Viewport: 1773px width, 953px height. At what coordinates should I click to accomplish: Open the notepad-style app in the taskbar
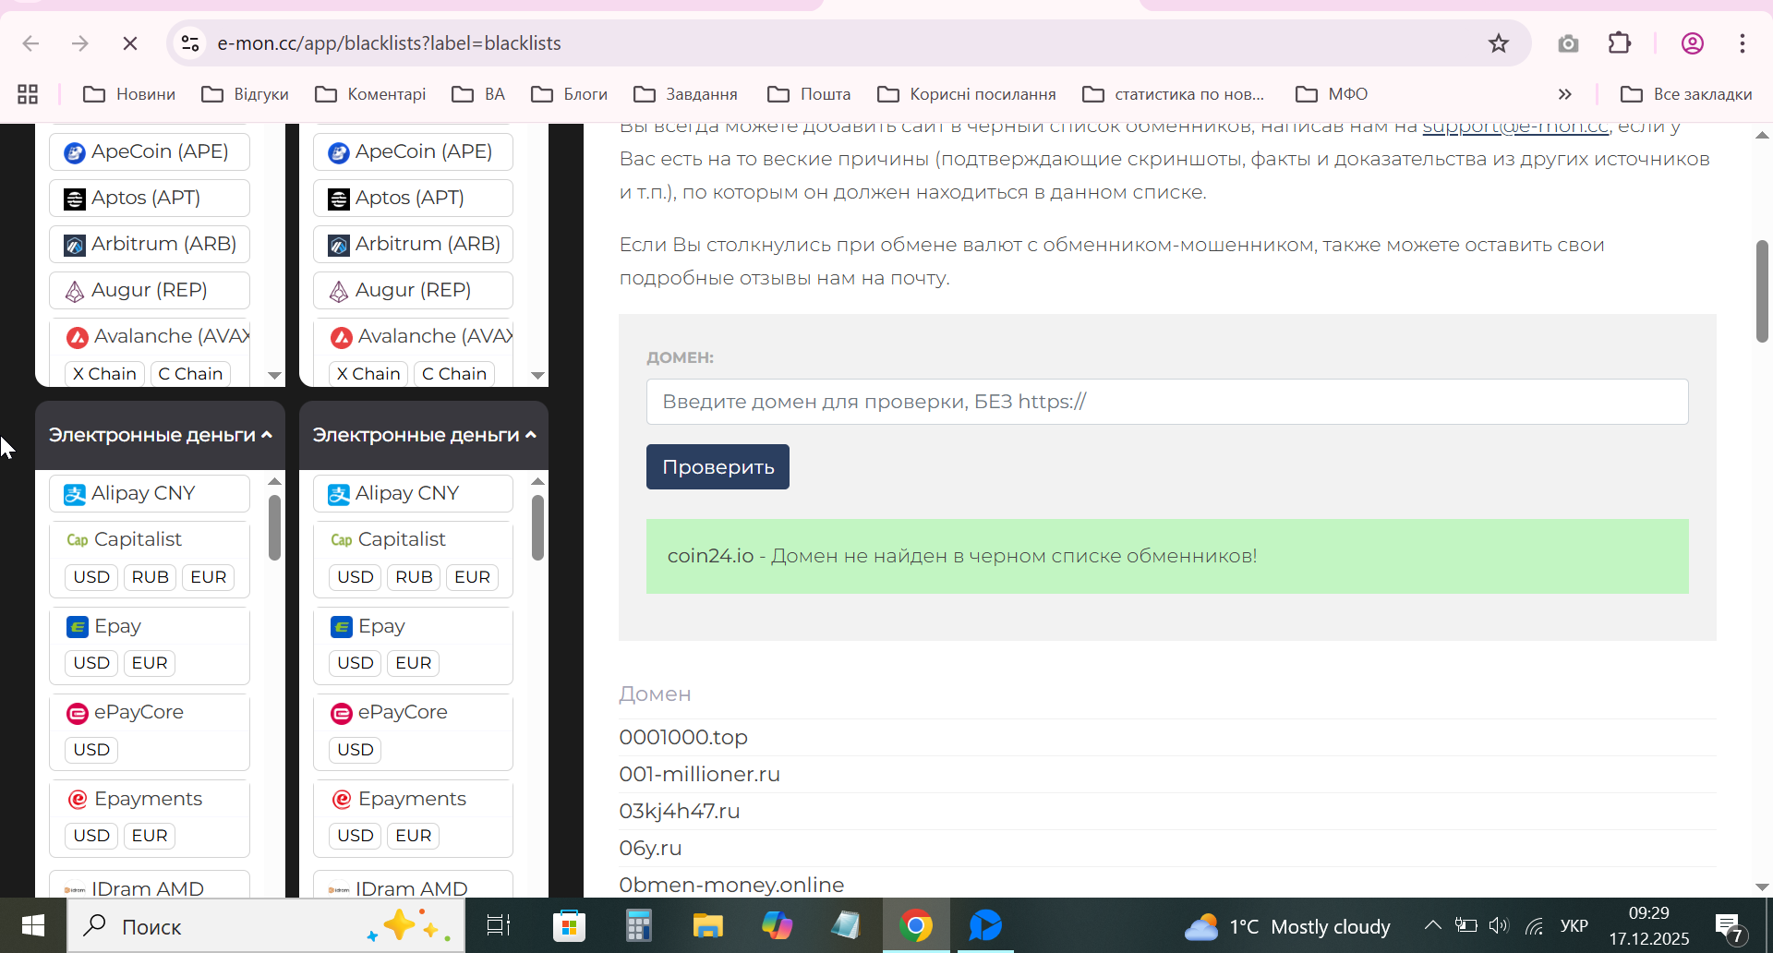[x=846, y=925]
